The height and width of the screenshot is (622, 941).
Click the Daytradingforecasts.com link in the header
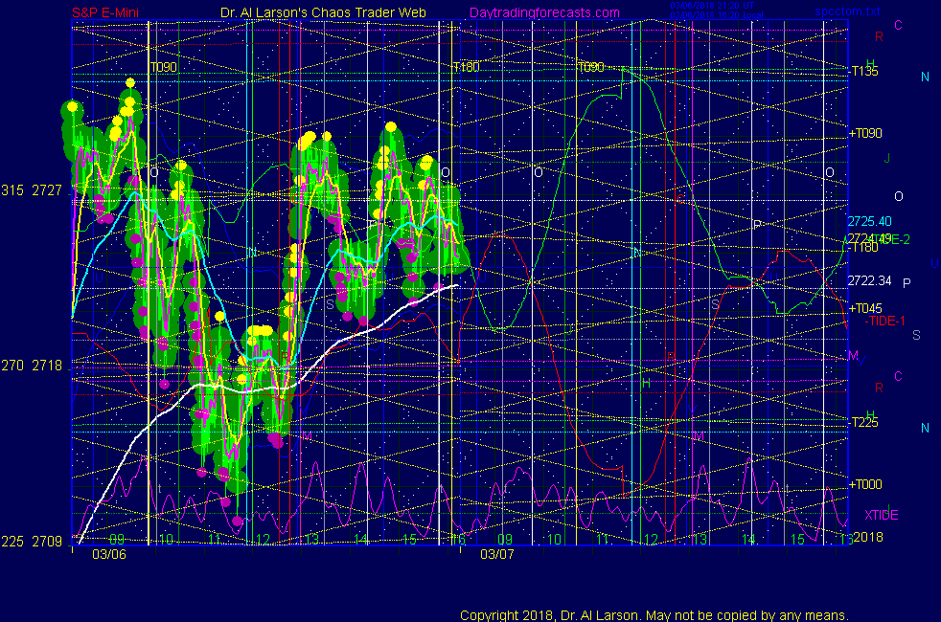click(x=544, y=12)
